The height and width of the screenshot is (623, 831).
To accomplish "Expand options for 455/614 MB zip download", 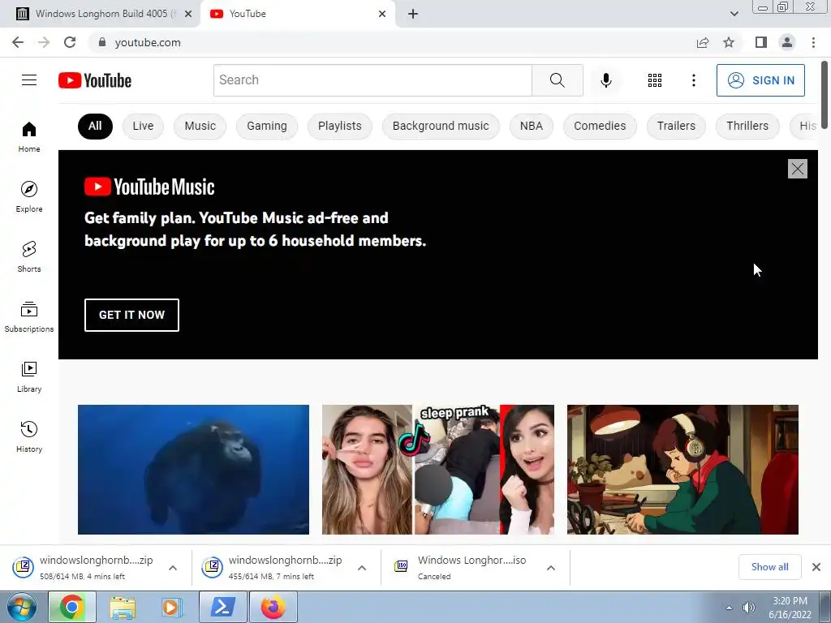I will pos(362,568).
